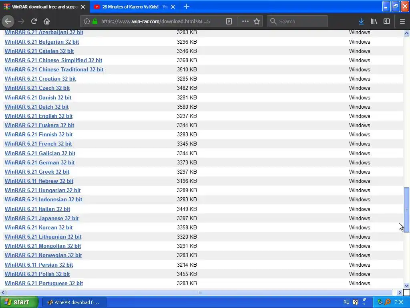Open WinRAR 6.21 Italian 32 bit link
This screenshot has height=308, width=410.
click(37, 209)
